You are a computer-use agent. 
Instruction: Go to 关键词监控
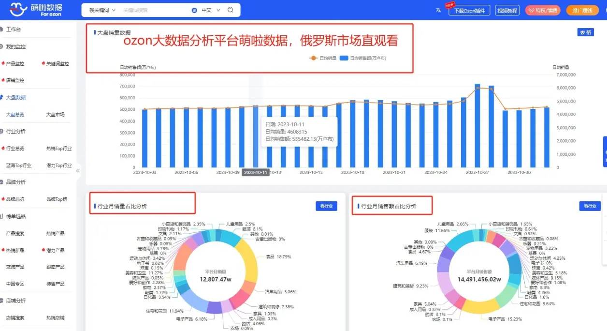tap(58, 63)
